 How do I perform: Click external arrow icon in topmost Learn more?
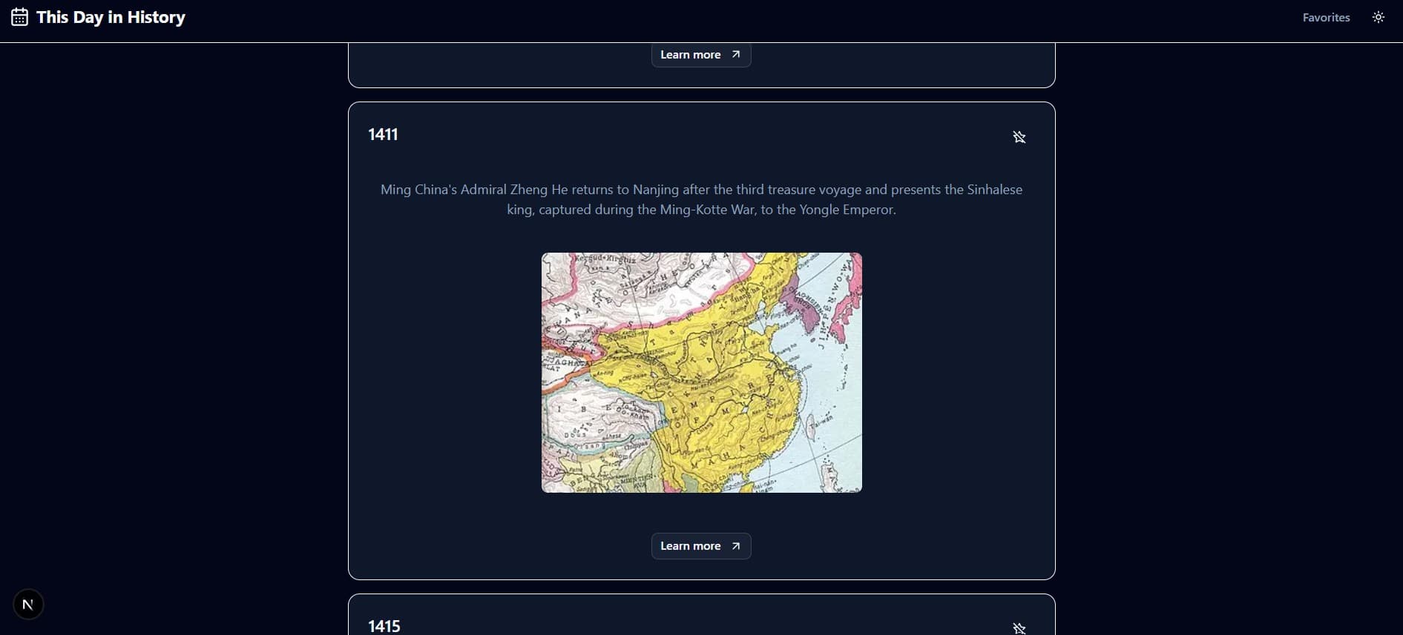736,55
